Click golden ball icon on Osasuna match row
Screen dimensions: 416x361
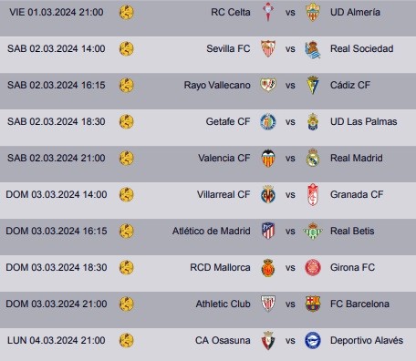[127, 340]
